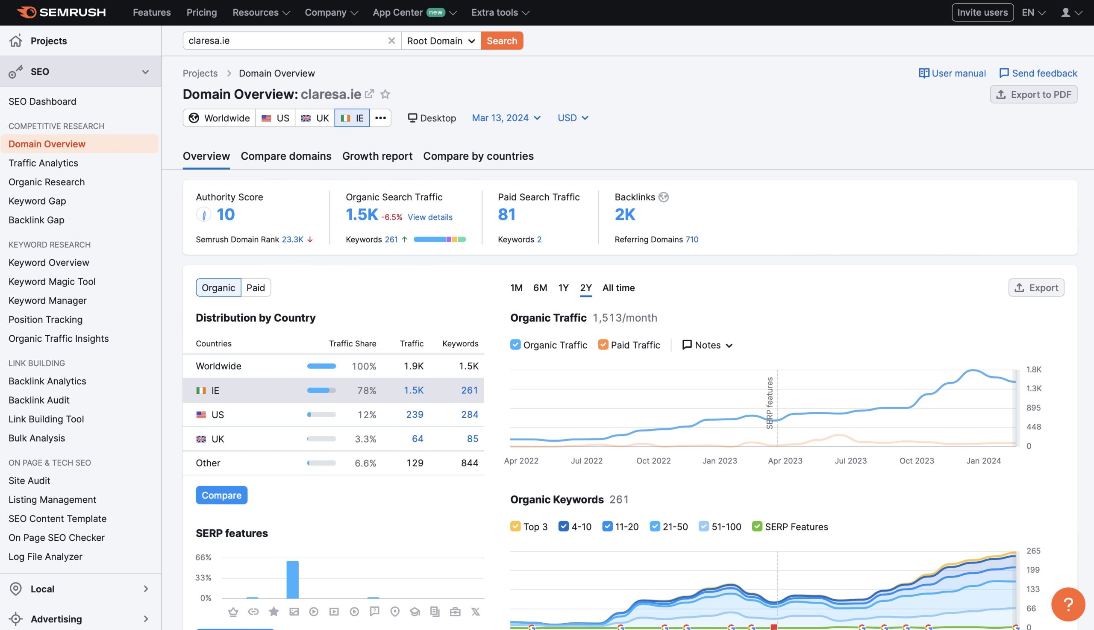1094x630 pixels.
Task: Click the Advertising target sidebar icon
Action: tap(15, 619)
